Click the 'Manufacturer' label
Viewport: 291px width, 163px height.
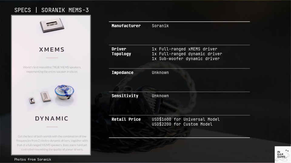tap(126, 26)
